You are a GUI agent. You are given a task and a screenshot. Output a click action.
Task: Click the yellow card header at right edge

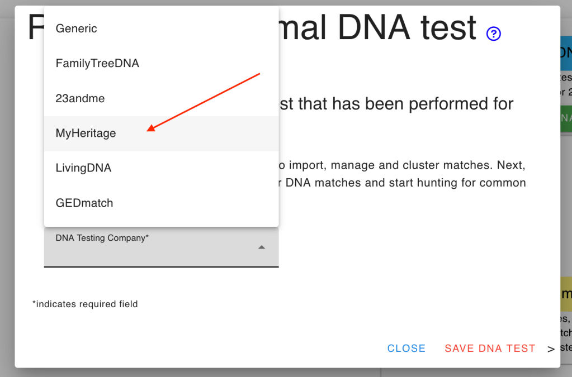click(x=566, y=294)
